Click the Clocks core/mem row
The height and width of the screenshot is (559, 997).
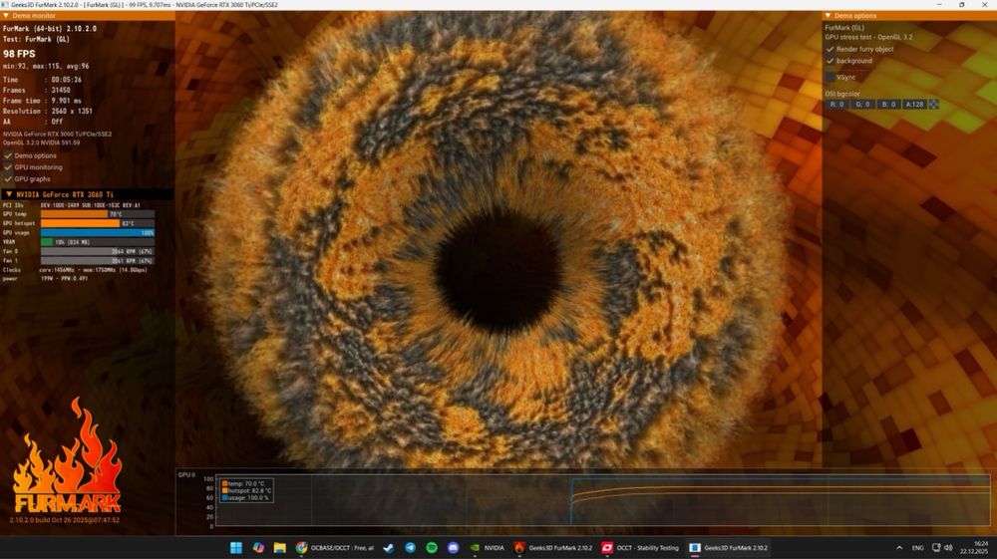(75, 270)
